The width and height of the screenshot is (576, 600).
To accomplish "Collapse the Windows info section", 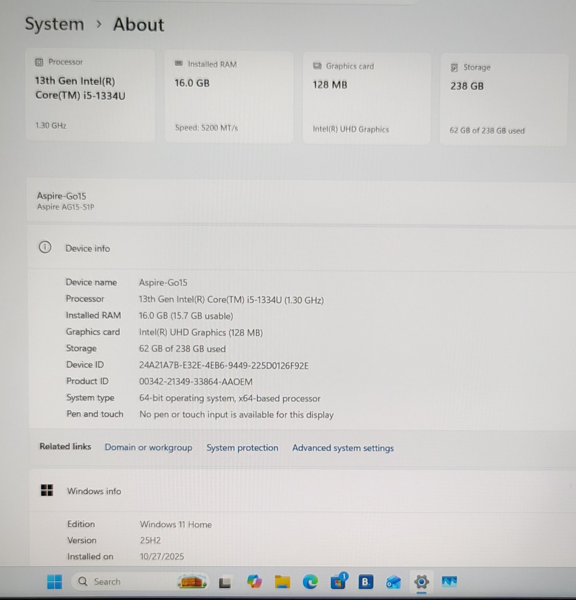I will point(302,491).
